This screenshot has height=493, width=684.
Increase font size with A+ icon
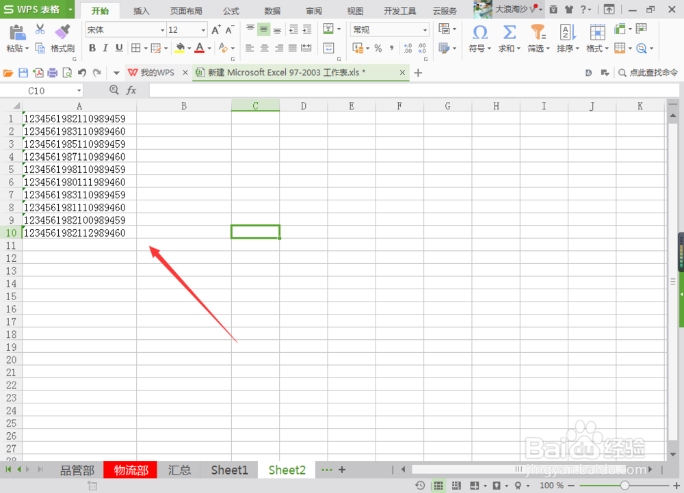coord(216,29)
